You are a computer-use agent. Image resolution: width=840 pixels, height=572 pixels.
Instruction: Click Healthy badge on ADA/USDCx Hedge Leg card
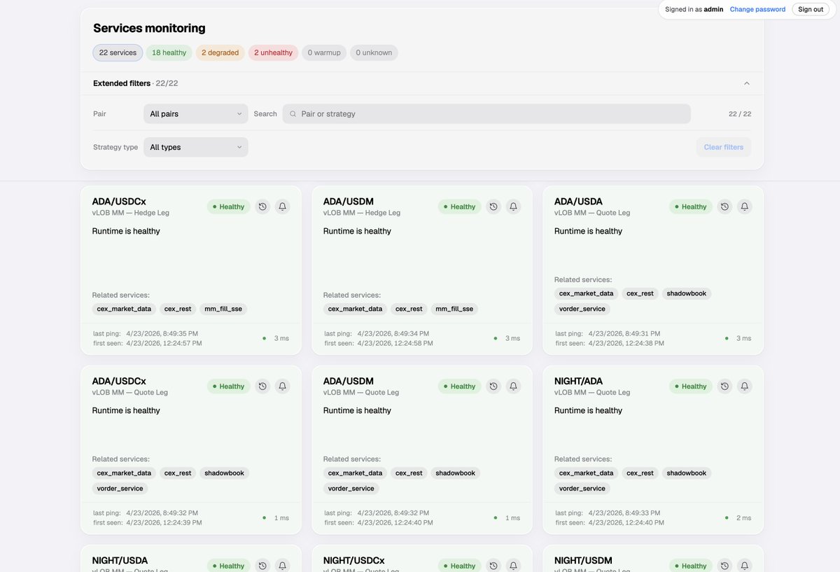coord(229,207)
